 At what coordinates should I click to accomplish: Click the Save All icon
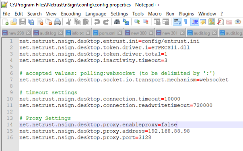31,22
